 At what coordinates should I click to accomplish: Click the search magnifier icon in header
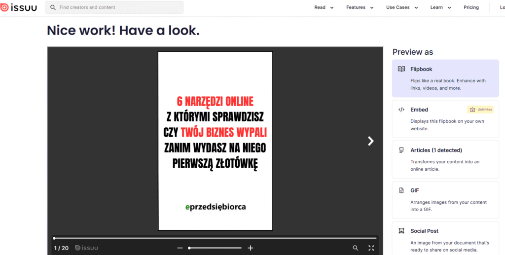pyautogui.click(x=53, y=7)
